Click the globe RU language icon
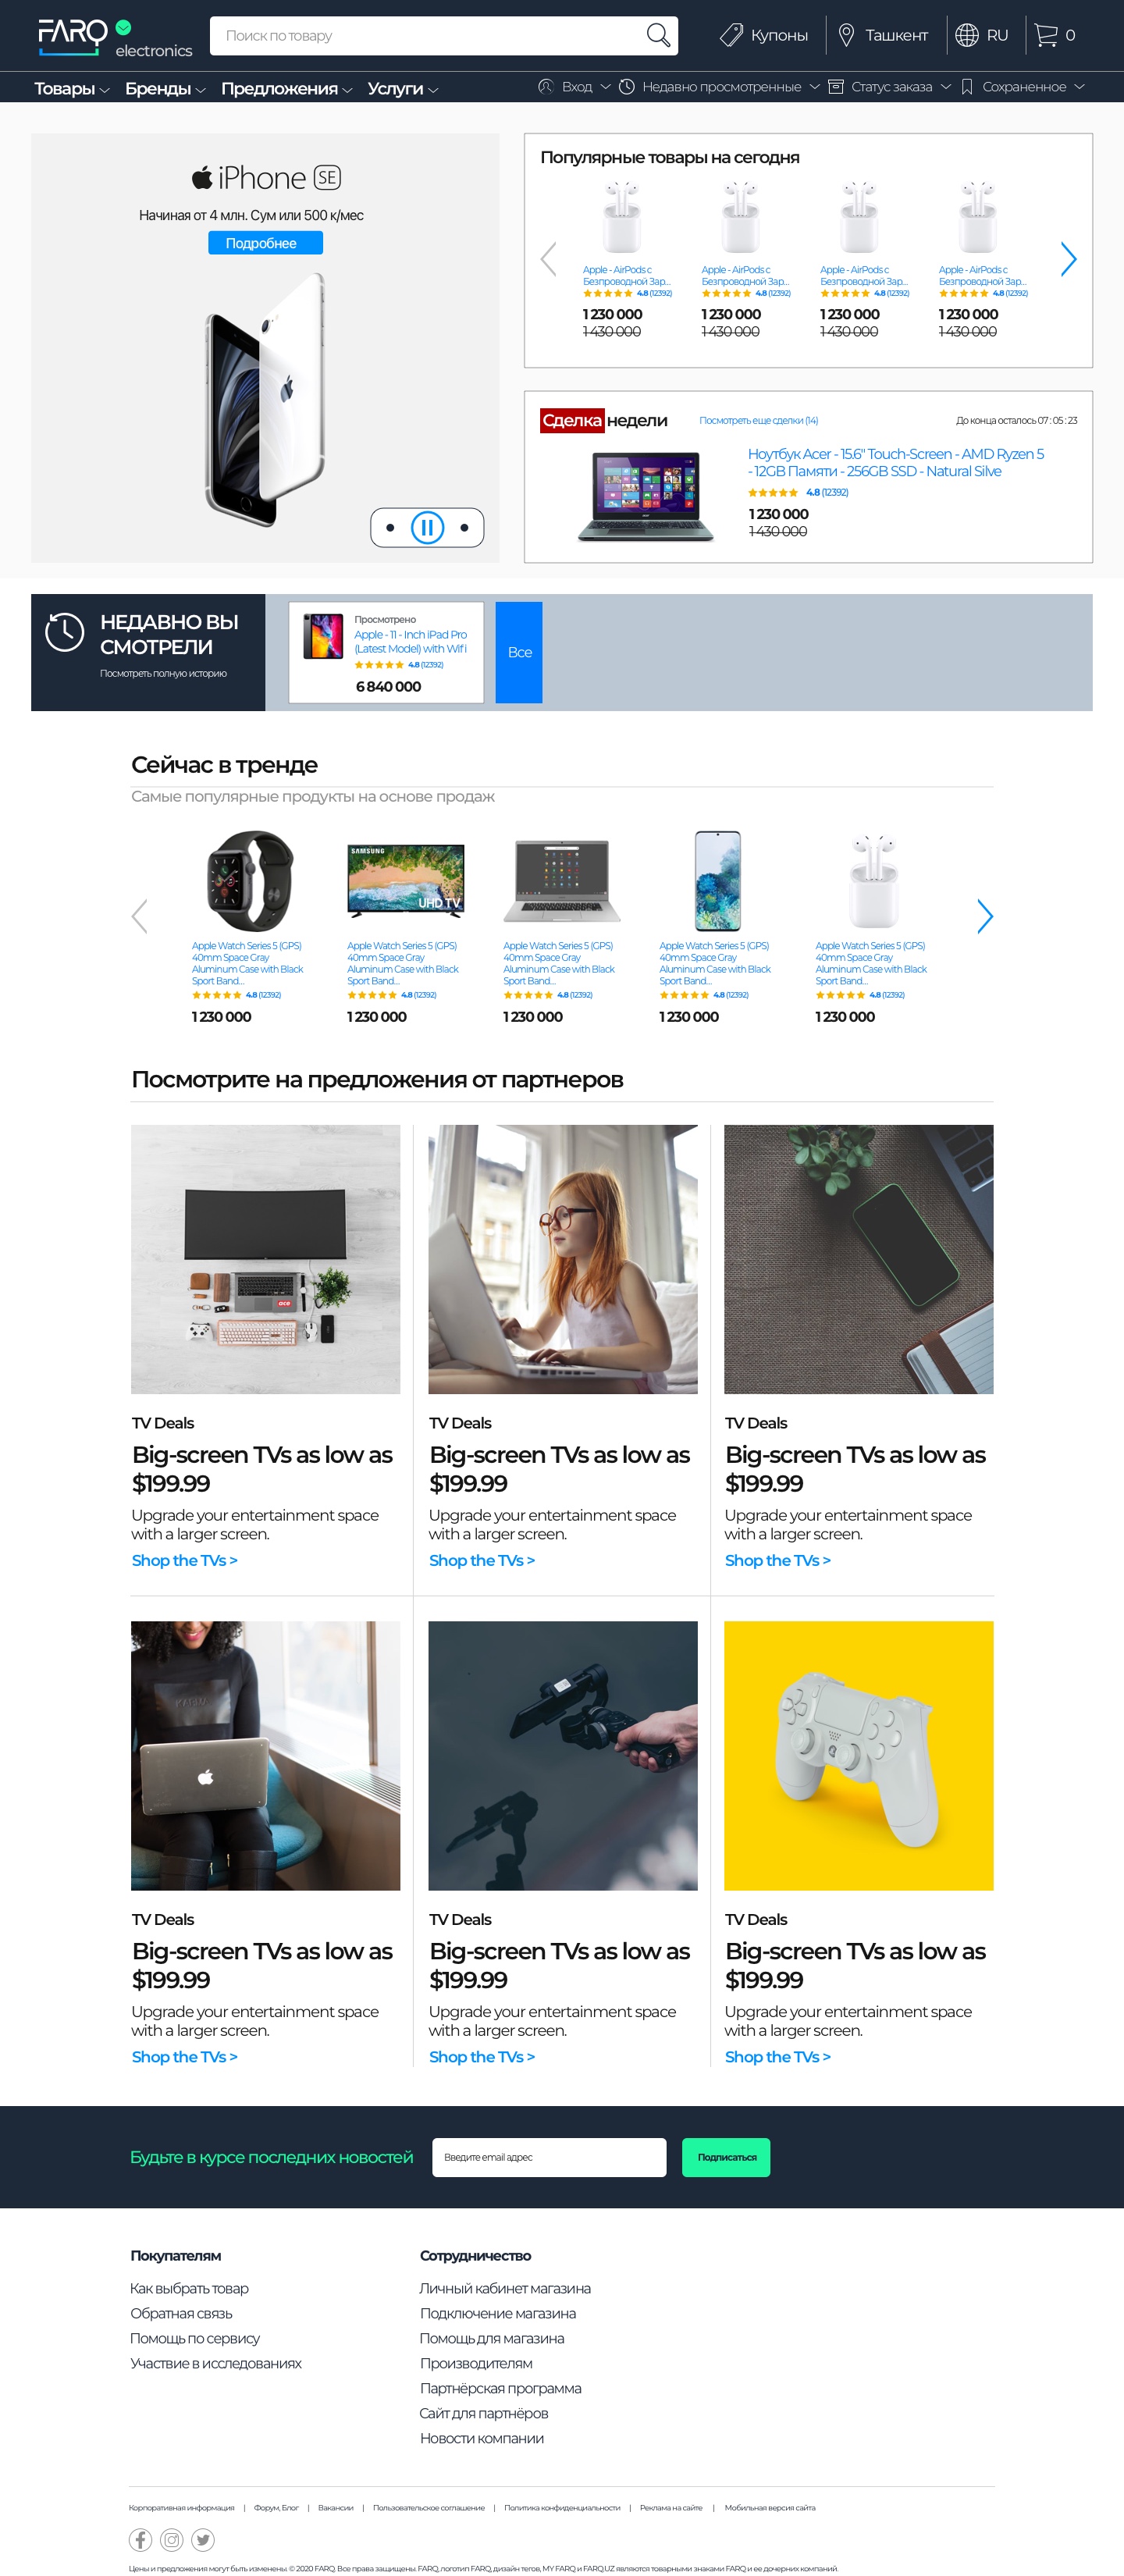This screenshot has width=1124, height=2576. click(966, 35)
